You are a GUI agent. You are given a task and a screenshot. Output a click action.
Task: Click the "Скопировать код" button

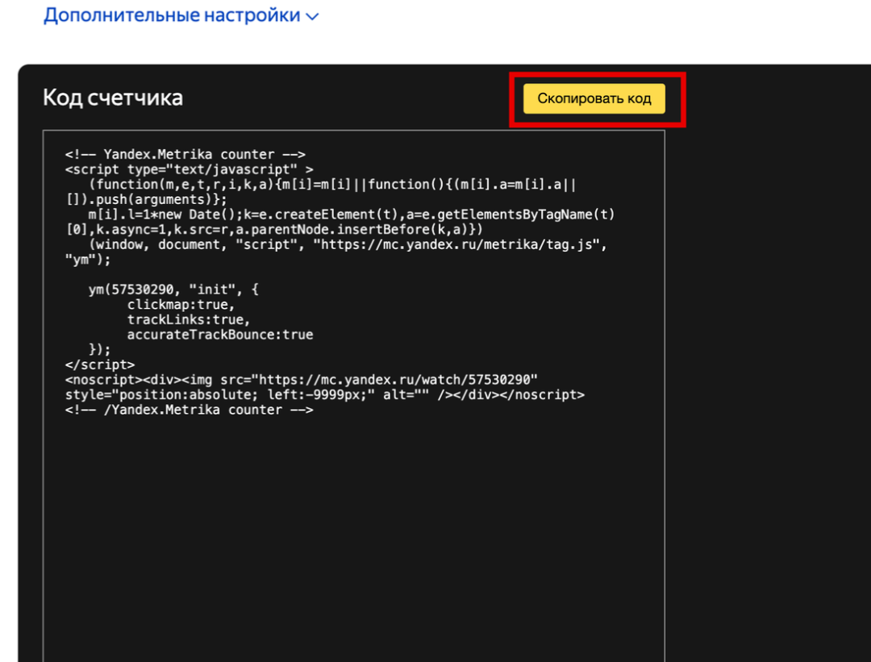[594, 99]
